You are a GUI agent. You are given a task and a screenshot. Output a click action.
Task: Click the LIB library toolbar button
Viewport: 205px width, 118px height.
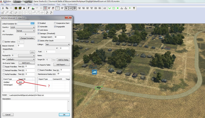(70, 8)
